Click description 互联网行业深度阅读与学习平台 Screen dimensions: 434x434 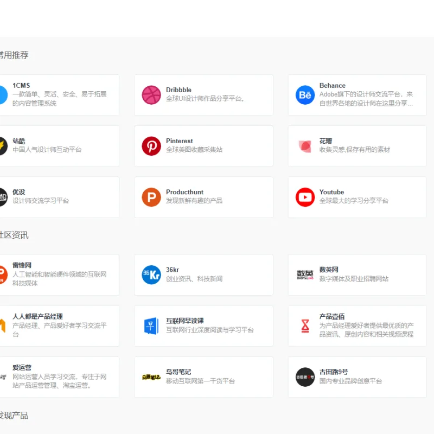(x=210, y=330)
